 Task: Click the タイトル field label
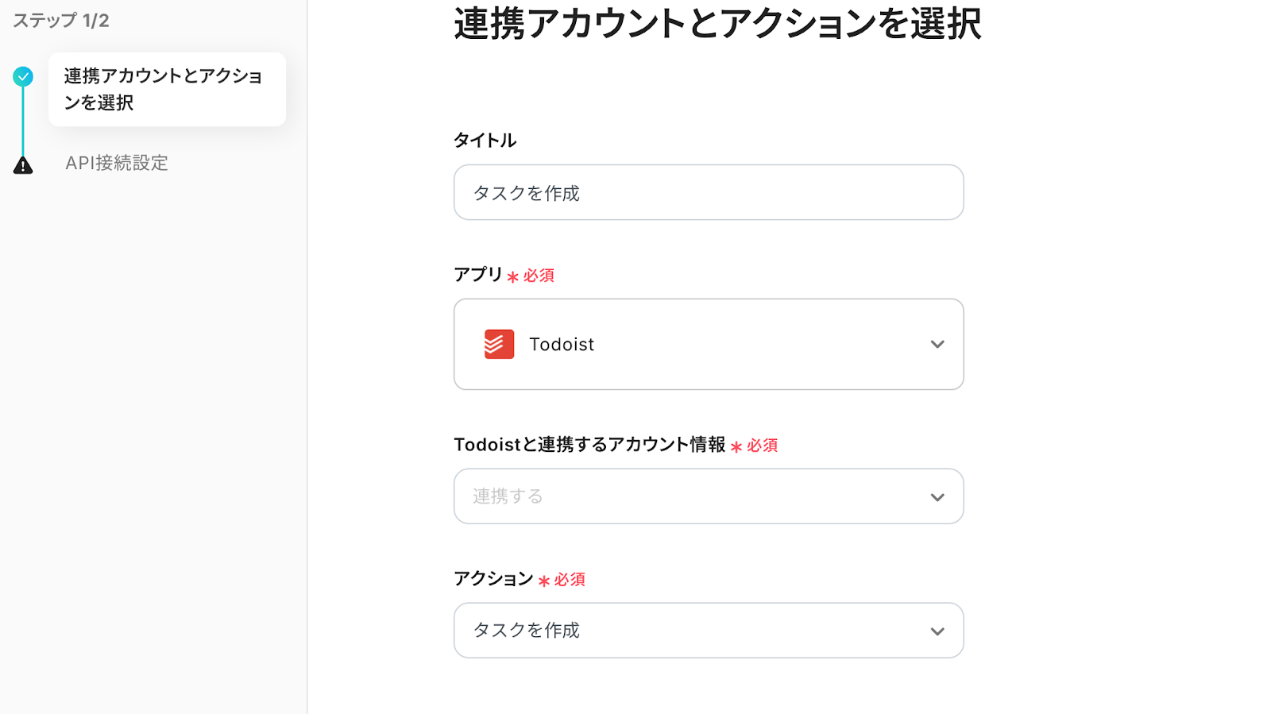(x=485, y=141)
